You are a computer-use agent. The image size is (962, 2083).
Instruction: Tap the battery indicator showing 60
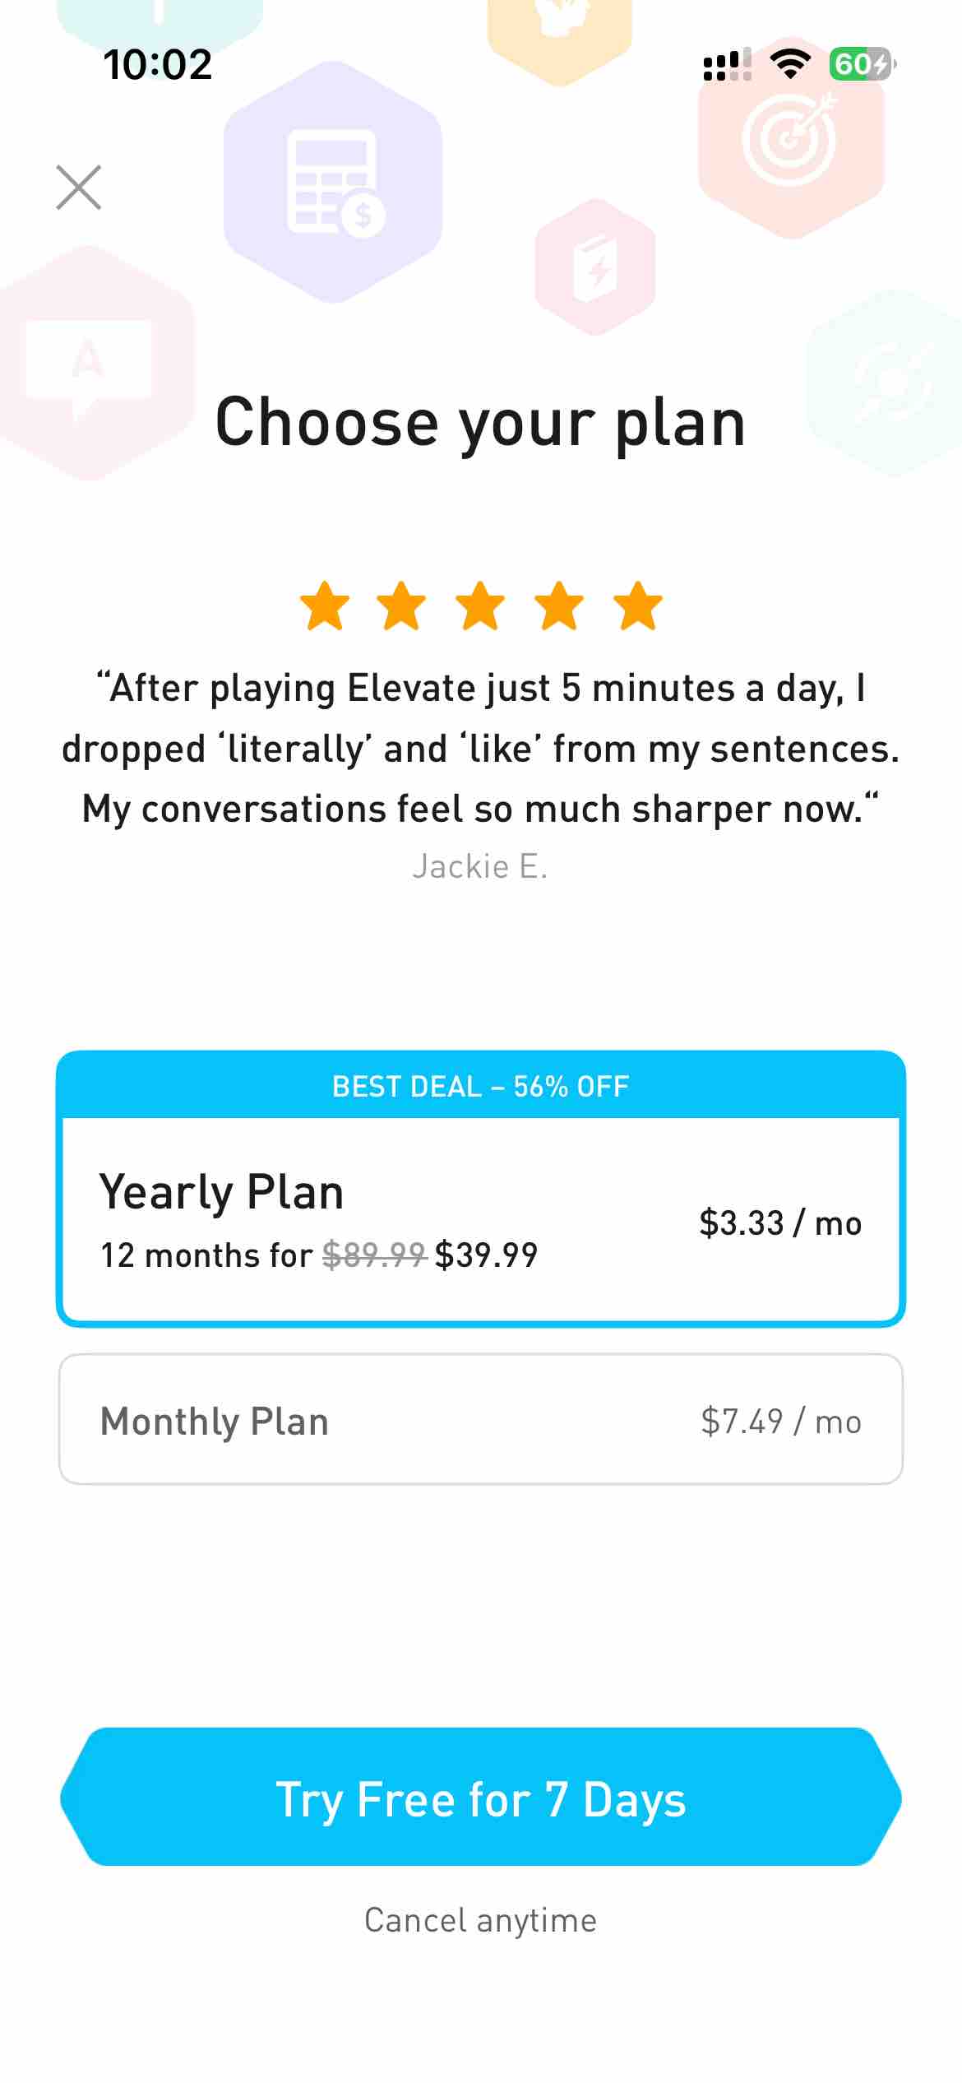tap(862, 63)
